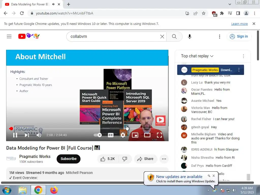Like the video with 5.2K likes
This screenshot has width=260, height=195.
(x=108, y=159)
